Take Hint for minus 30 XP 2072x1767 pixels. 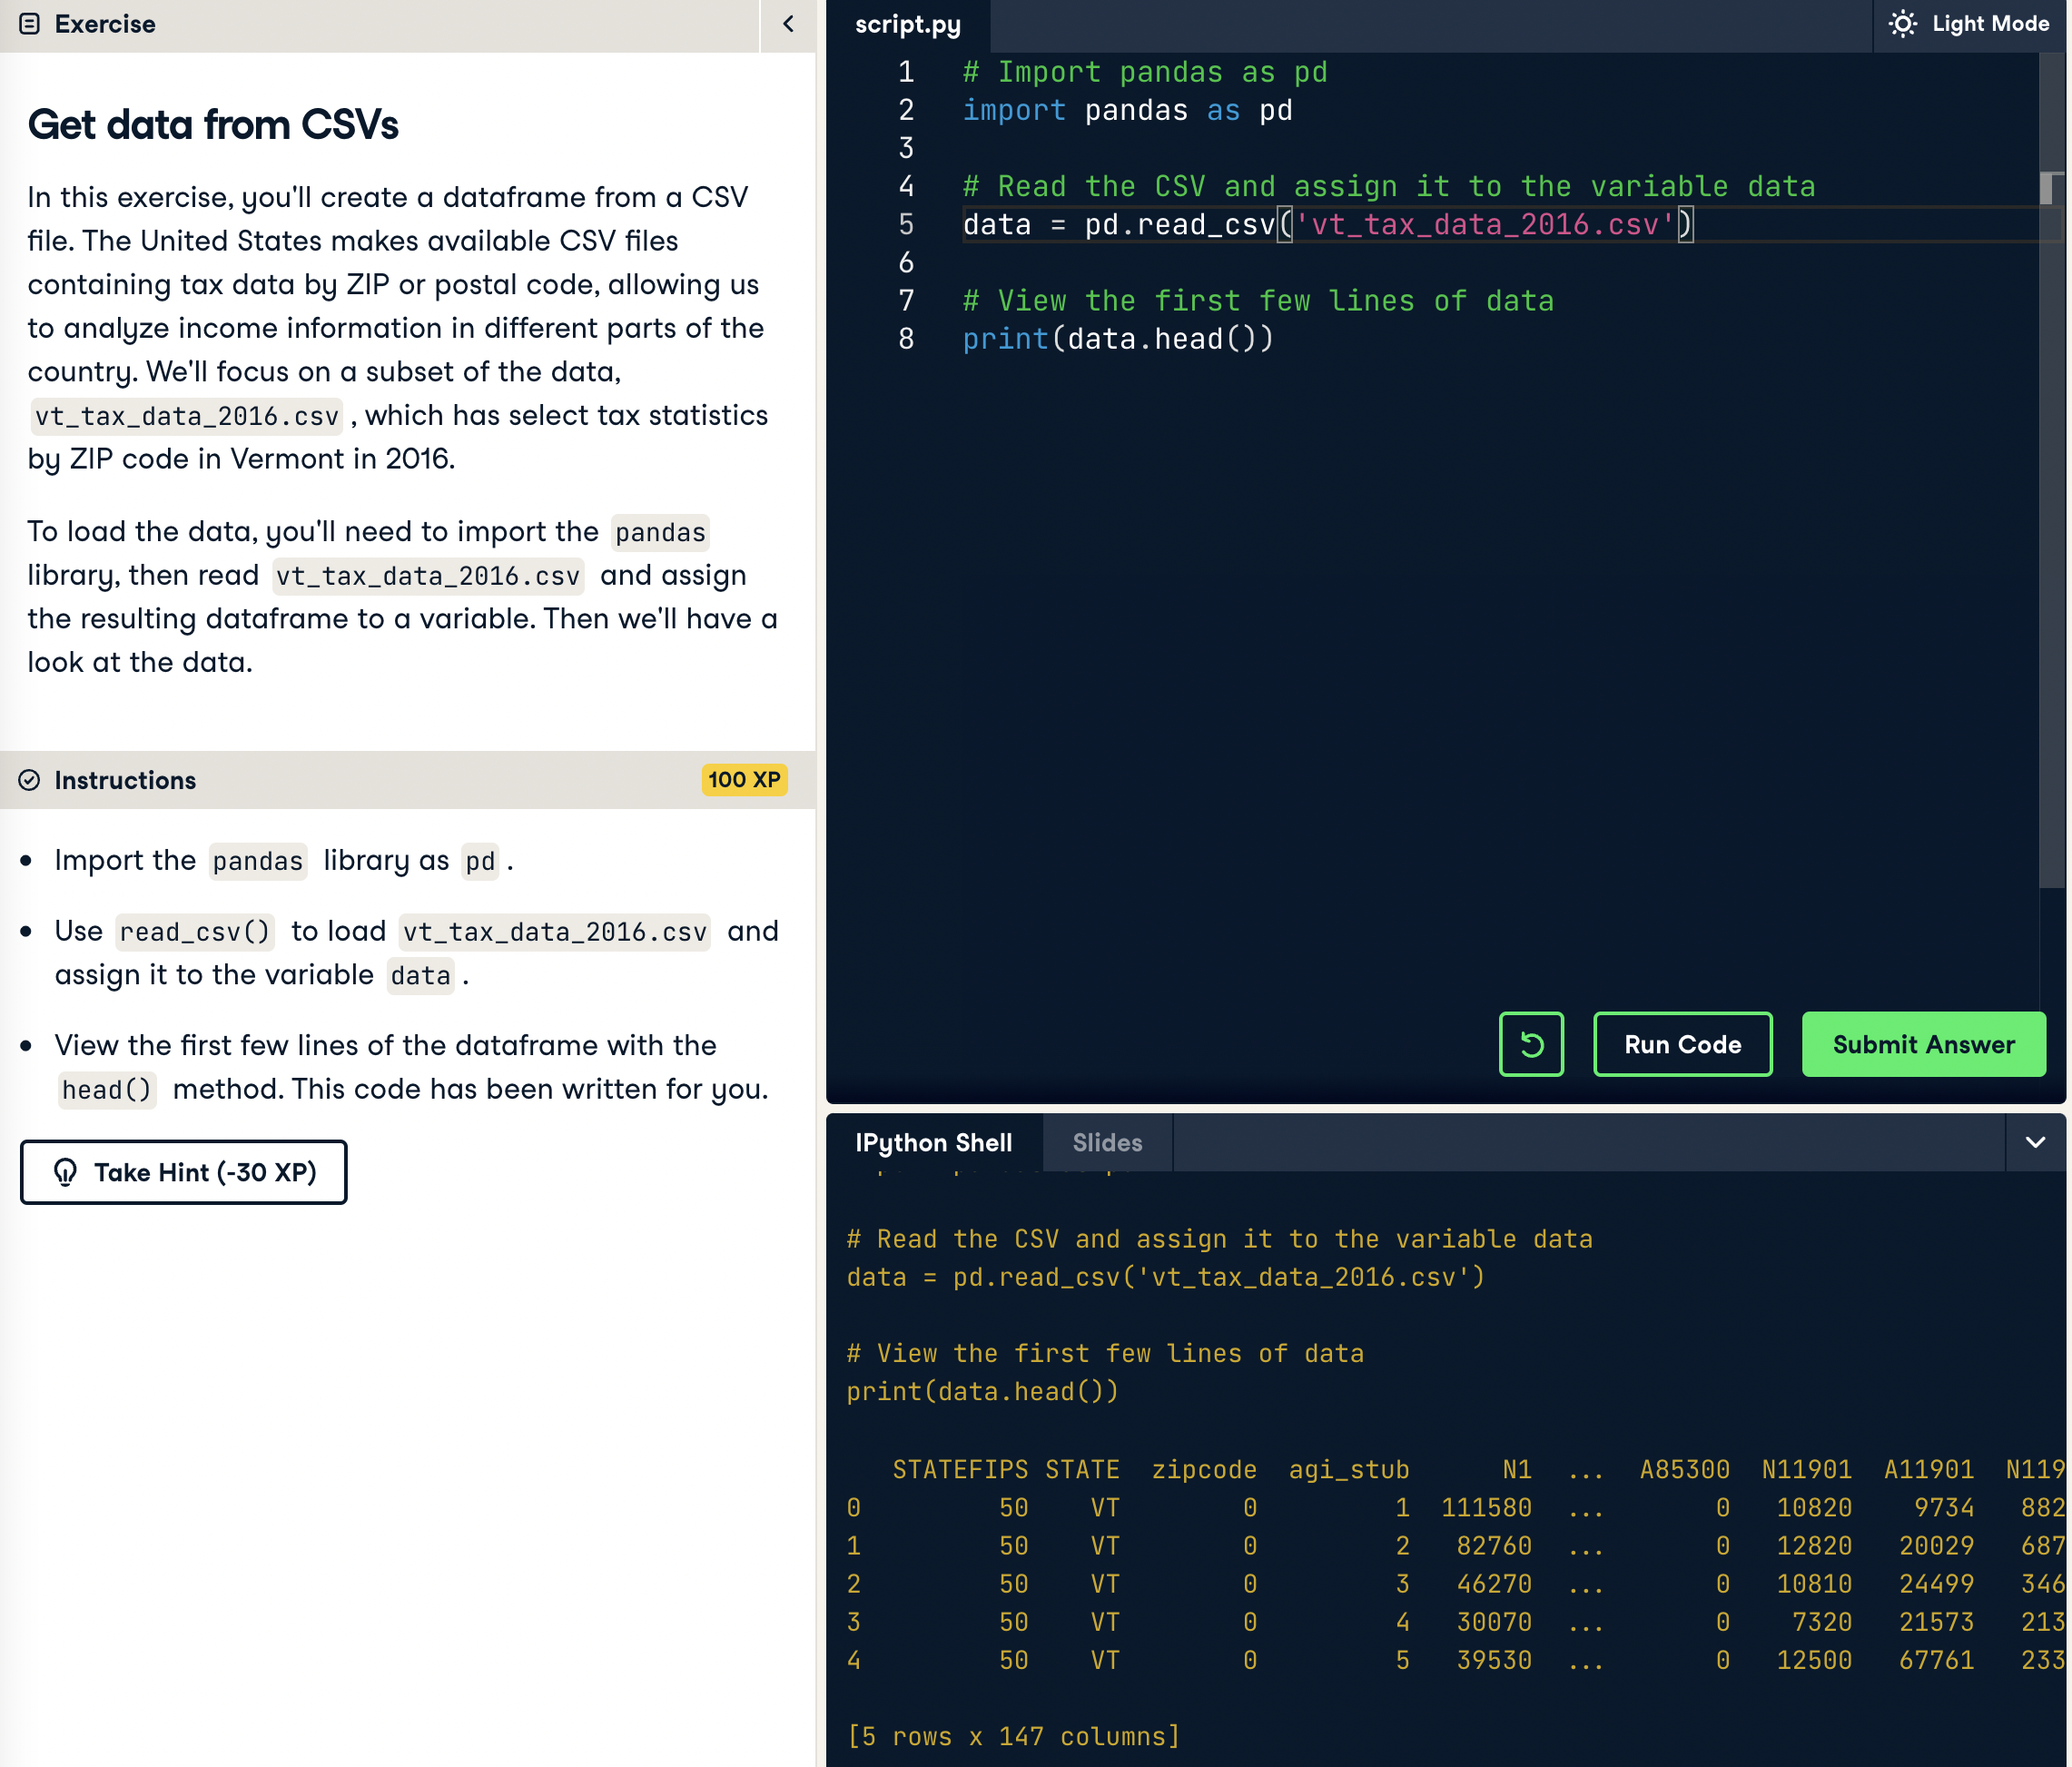pos(184,1172)
